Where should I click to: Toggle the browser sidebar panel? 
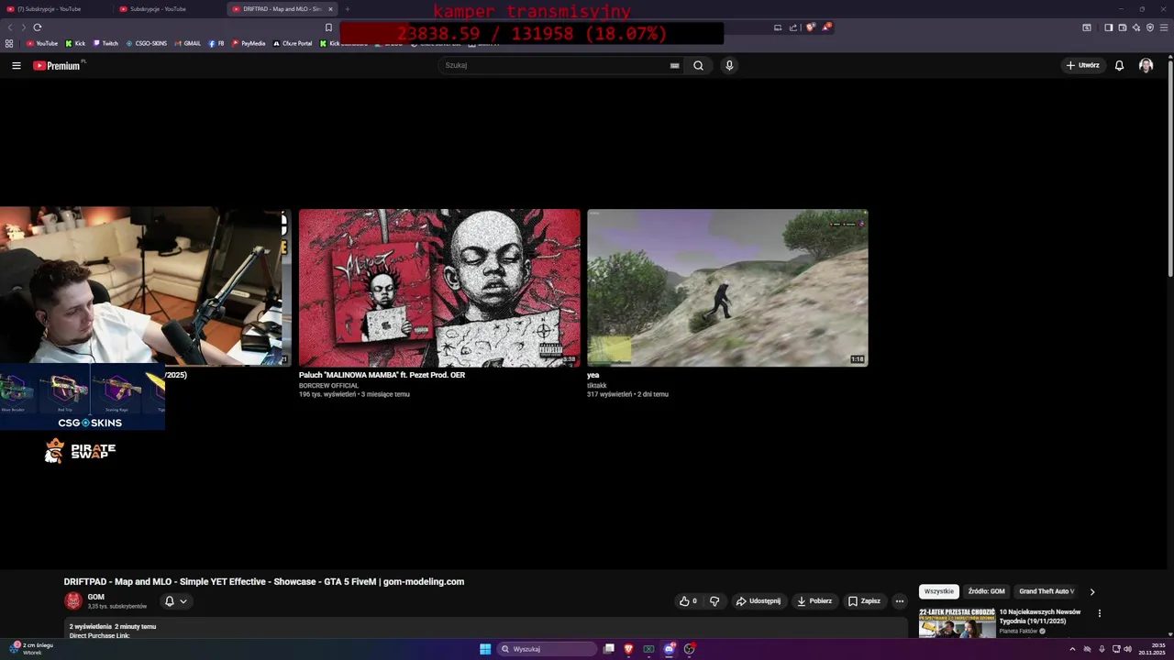coord(1108,27)
